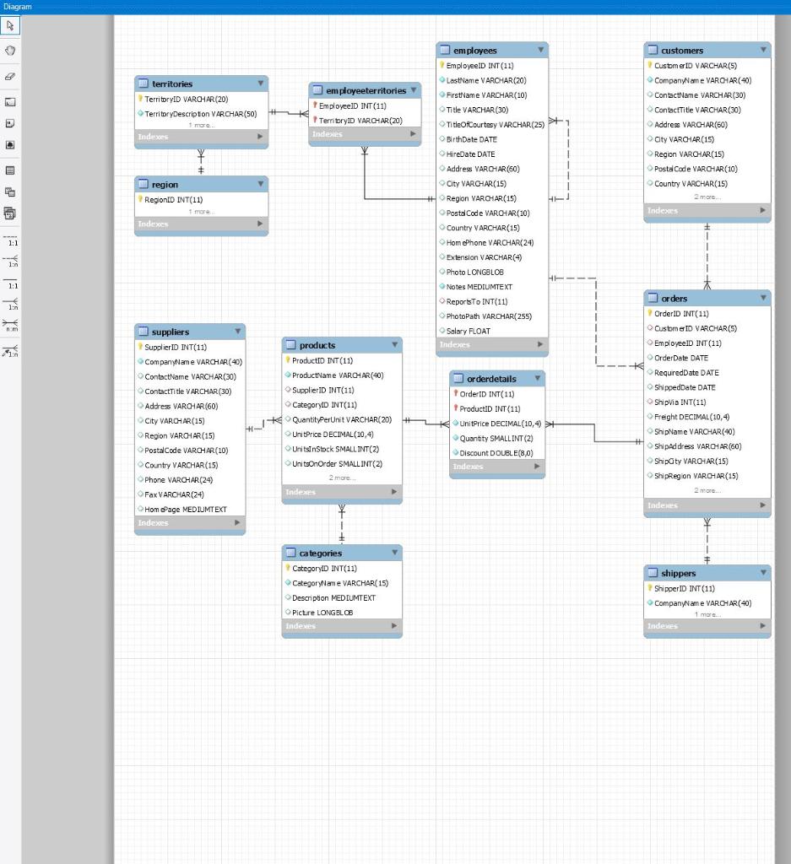Image resolution: width=791 pixels, height=864 pixels.
Task: Select 'QuantityPerUnit VARCHAR(20)' in products
Action: coord(342,419)
